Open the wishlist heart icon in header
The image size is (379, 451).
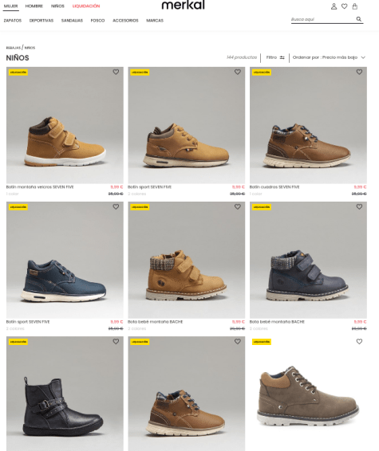pos(344,6)
